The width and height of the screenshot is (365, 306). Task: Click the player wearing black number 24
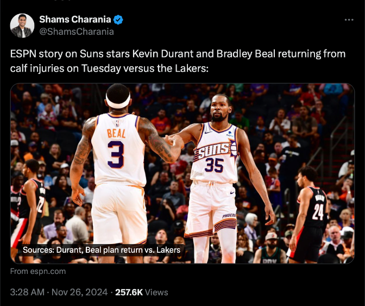(x=312, y=217)
